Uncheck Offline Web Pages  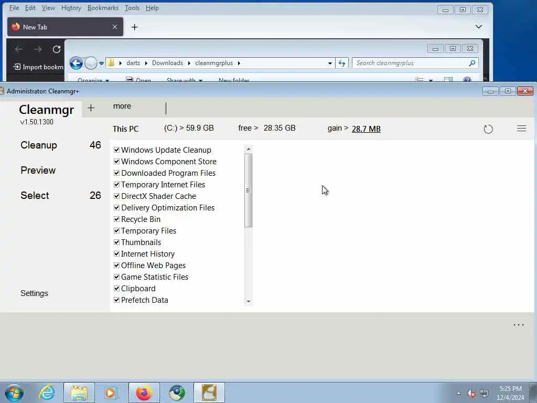coord(116,265)
